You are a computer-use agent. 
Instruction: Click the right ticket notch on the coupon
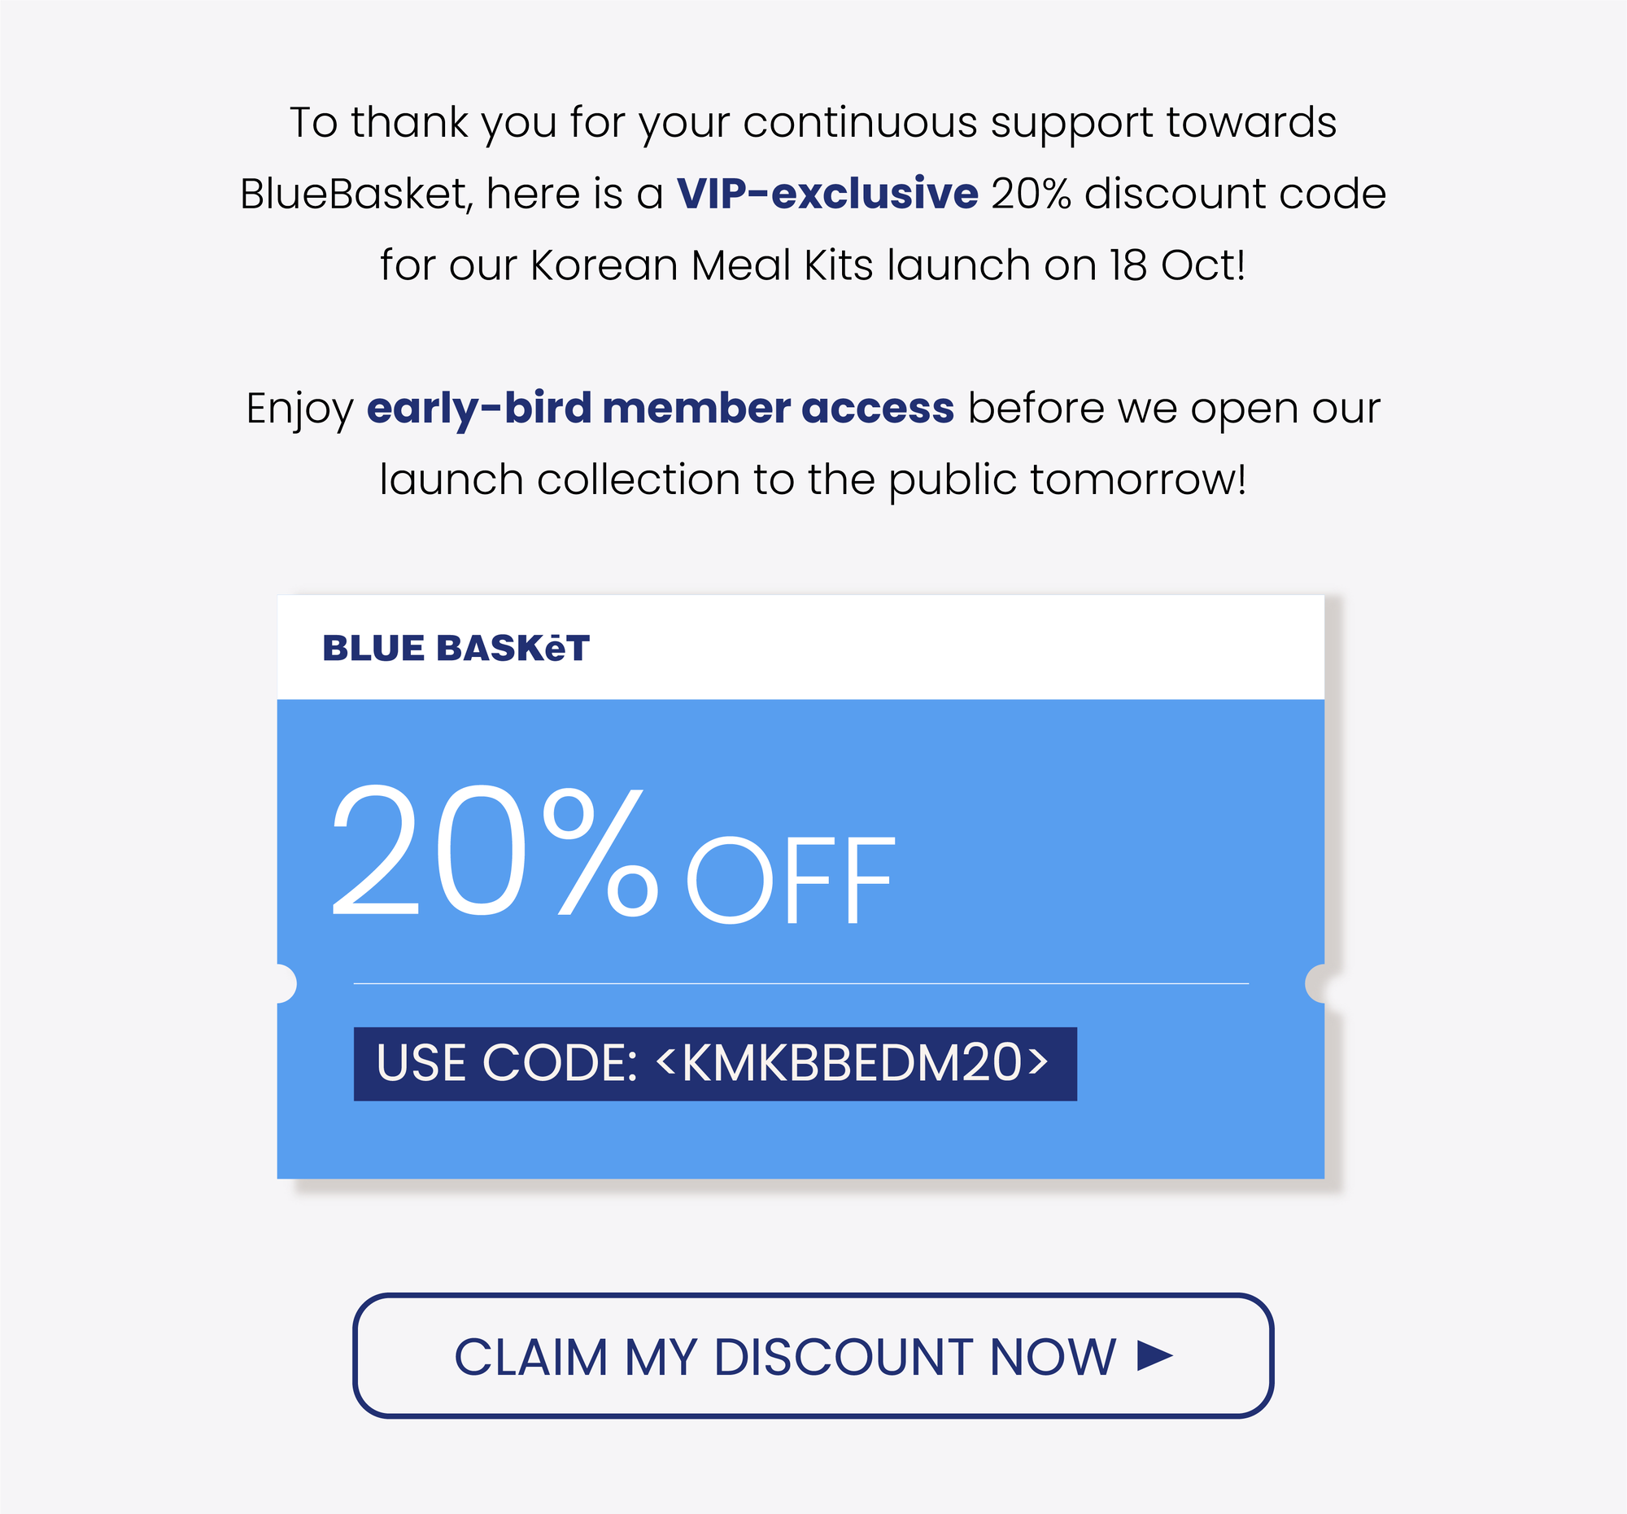pyautogui.click(x=1315, y=983)
